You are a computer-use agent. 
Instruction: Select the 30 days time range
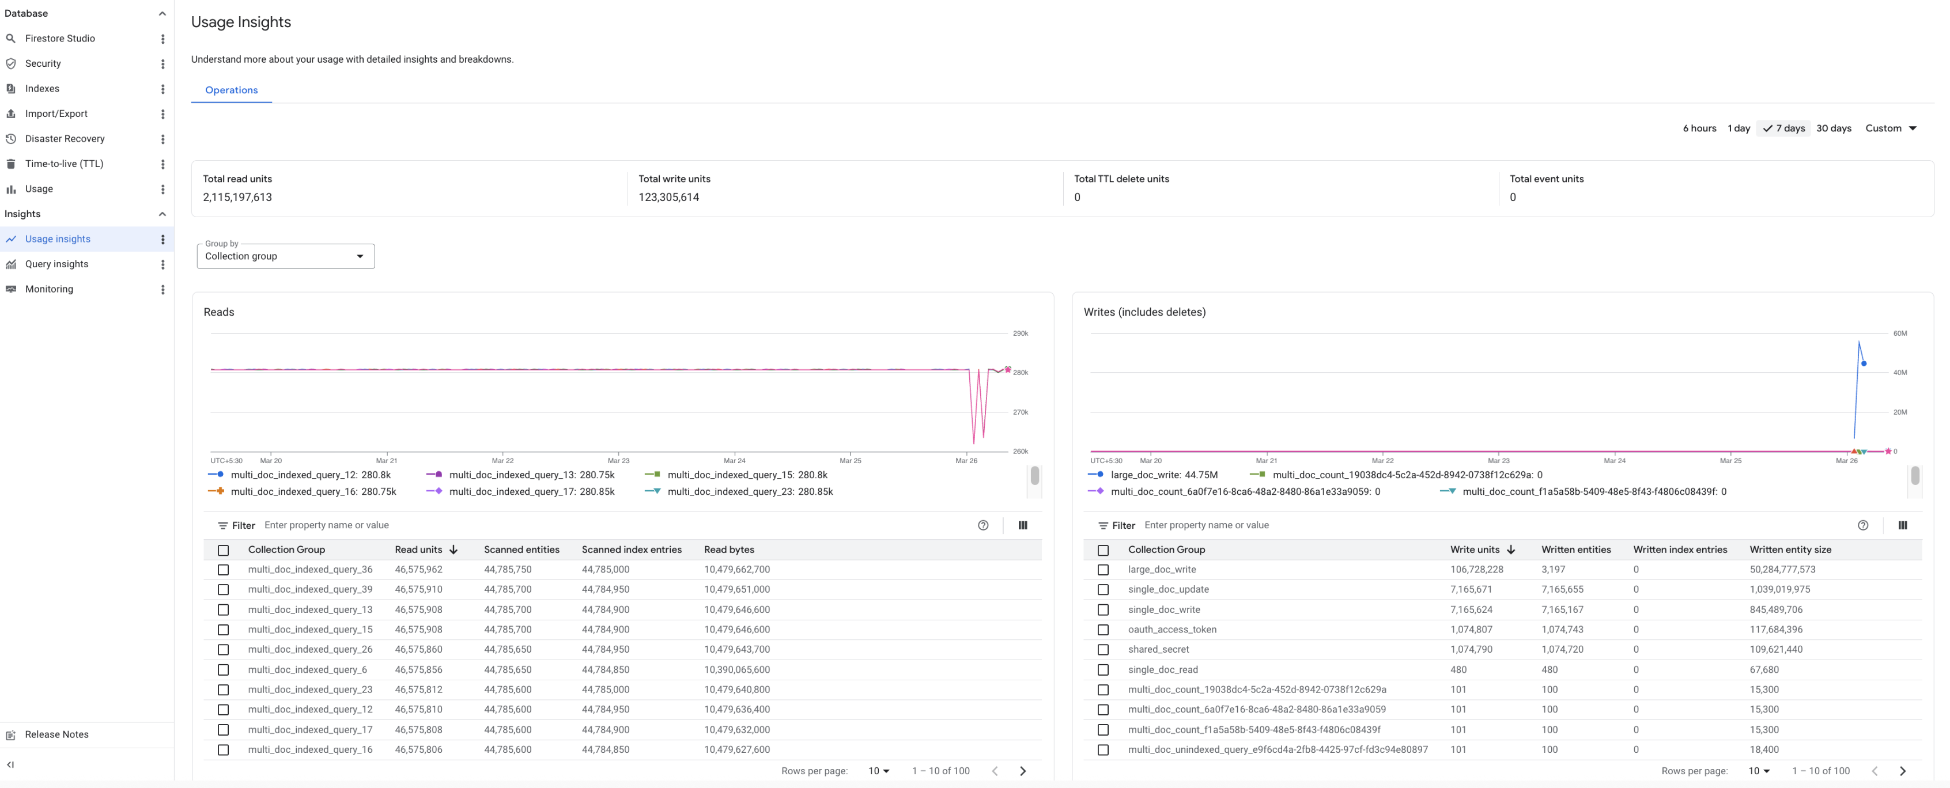(x=1834, y=128)
